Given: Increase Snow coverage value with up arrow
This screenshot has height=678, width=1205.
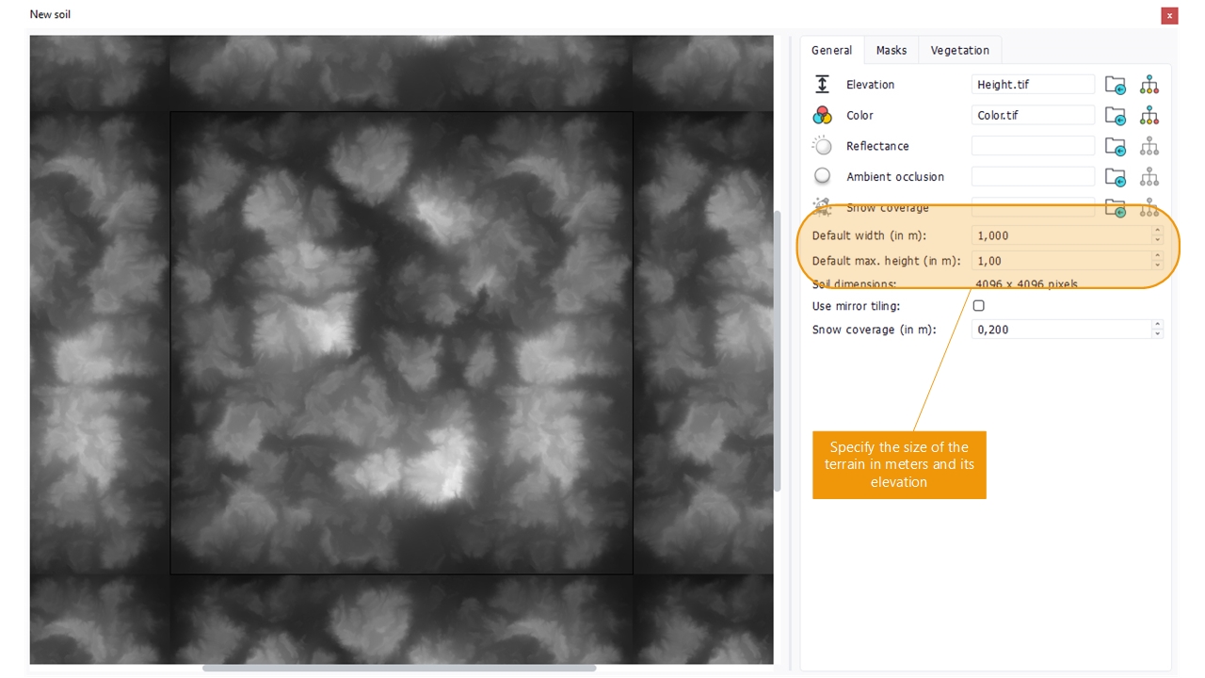Looking at the screenshot, I should 1157,325.
